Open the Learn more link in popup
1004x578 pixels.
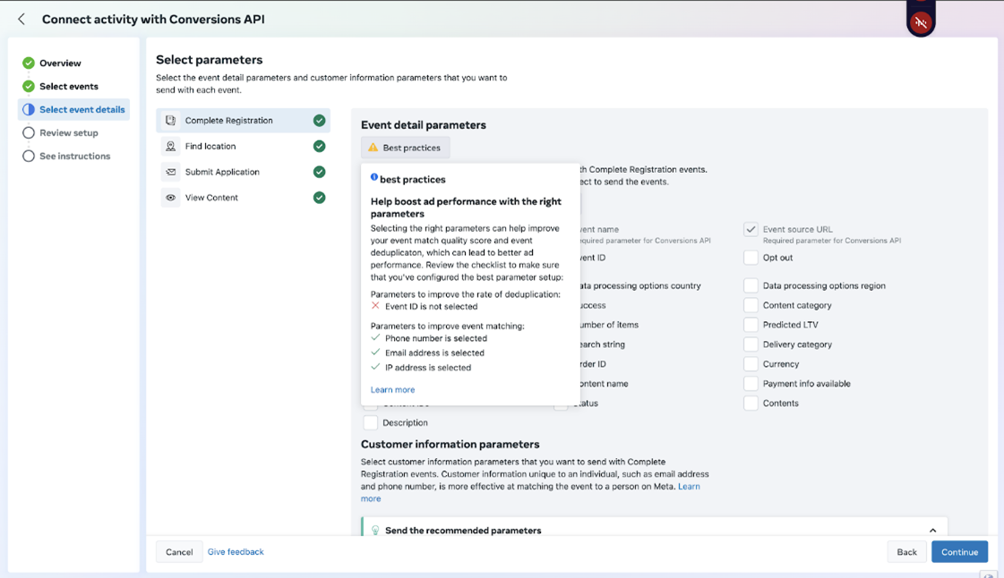392,389
